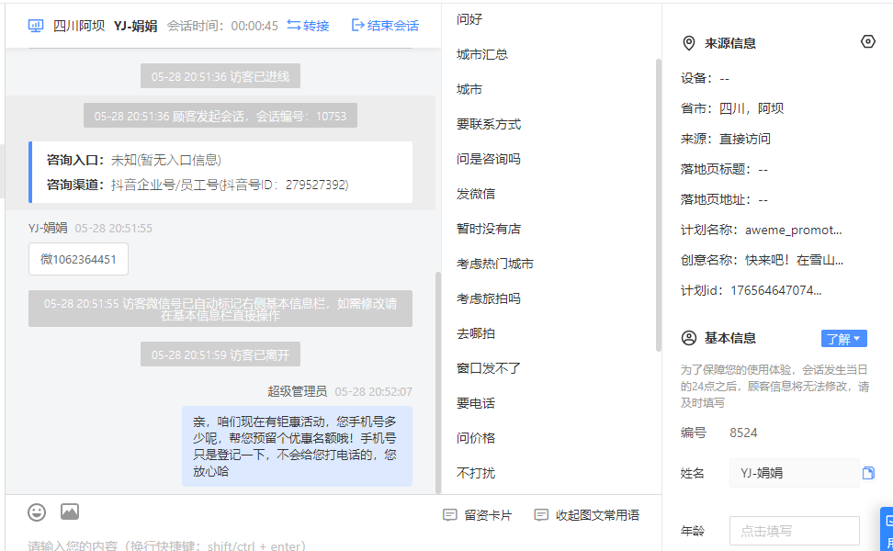This screenshot has width=893, height=551.
Task: Click the 编号 value 8524
Action: (743, 433)
